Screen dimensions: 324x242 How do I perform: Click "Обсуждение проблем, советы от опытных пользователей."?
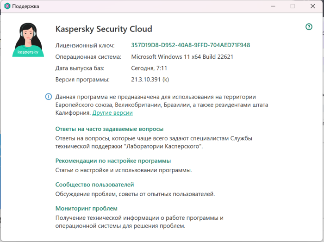tap(135, 194)
